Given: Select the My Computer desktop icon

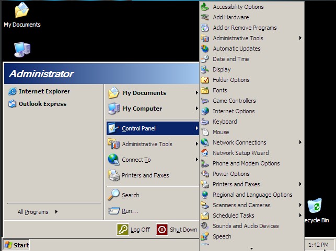Looking at the screenshot, I should (x=22, y=50).
